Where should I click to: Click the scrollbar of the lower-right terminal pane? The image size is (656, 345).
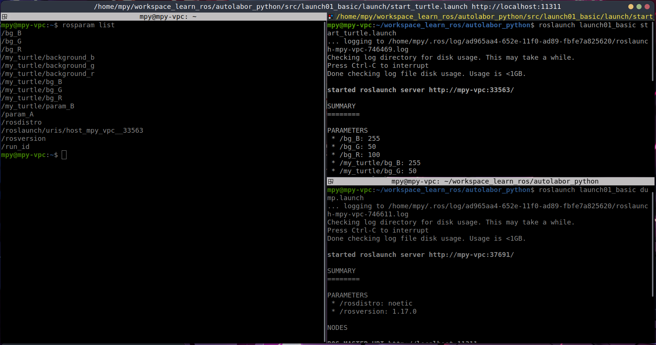(653, 243)
